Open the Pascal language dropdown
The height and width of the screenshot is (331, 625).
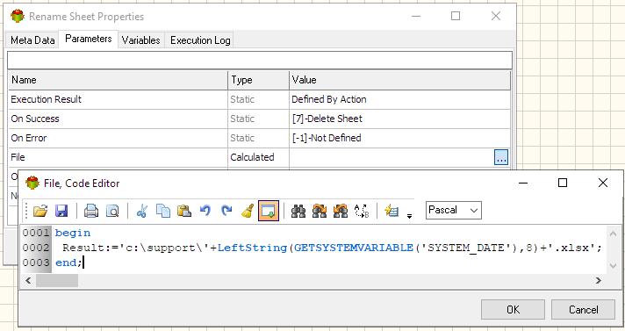[453, 210]
